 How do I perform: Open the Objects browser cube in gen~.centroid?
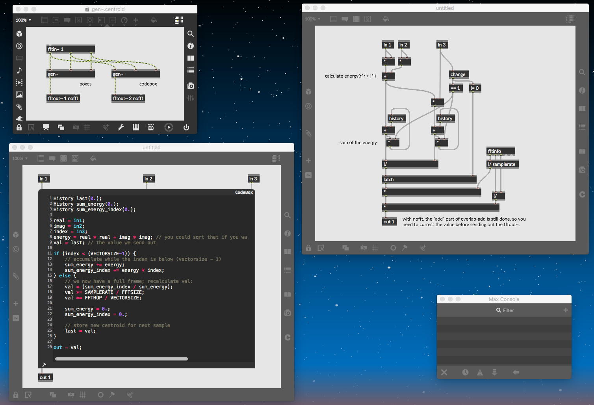19,34
